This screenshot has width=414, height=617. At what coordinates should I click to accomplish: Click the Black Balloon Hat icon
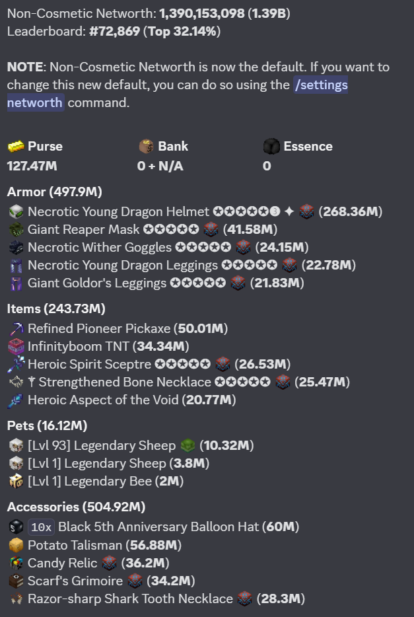(x=16, y=527)
